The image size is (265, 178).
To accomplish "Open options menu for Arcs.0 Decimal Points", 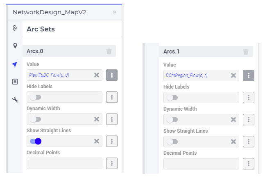I will (x=112, y=163).
